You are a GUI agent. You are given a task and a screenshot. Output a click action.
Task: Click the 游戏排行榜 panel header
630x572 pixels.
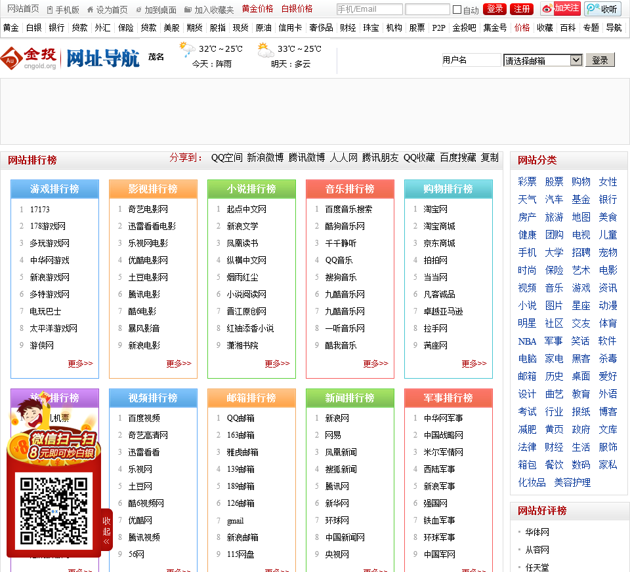(x=54, y=189)
